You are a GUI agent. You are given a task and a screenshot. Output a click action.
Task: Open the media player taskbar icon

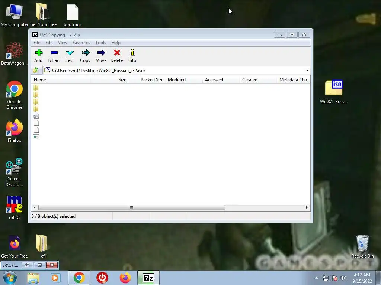pos(55,278)
